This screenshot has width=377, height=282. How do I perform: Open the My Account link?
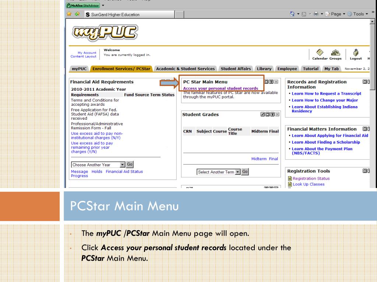(x=87, y=53)
